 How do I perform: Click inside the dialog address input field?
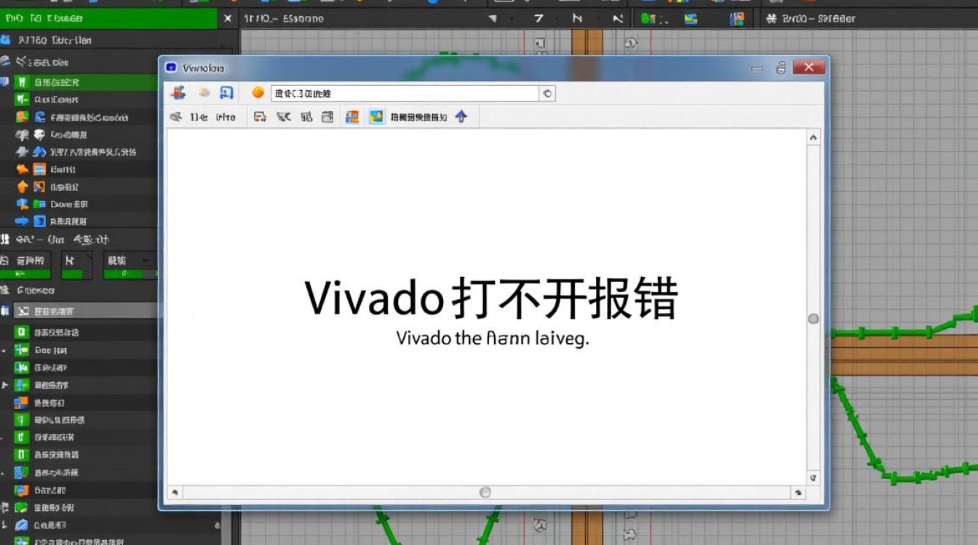(405, 93)
